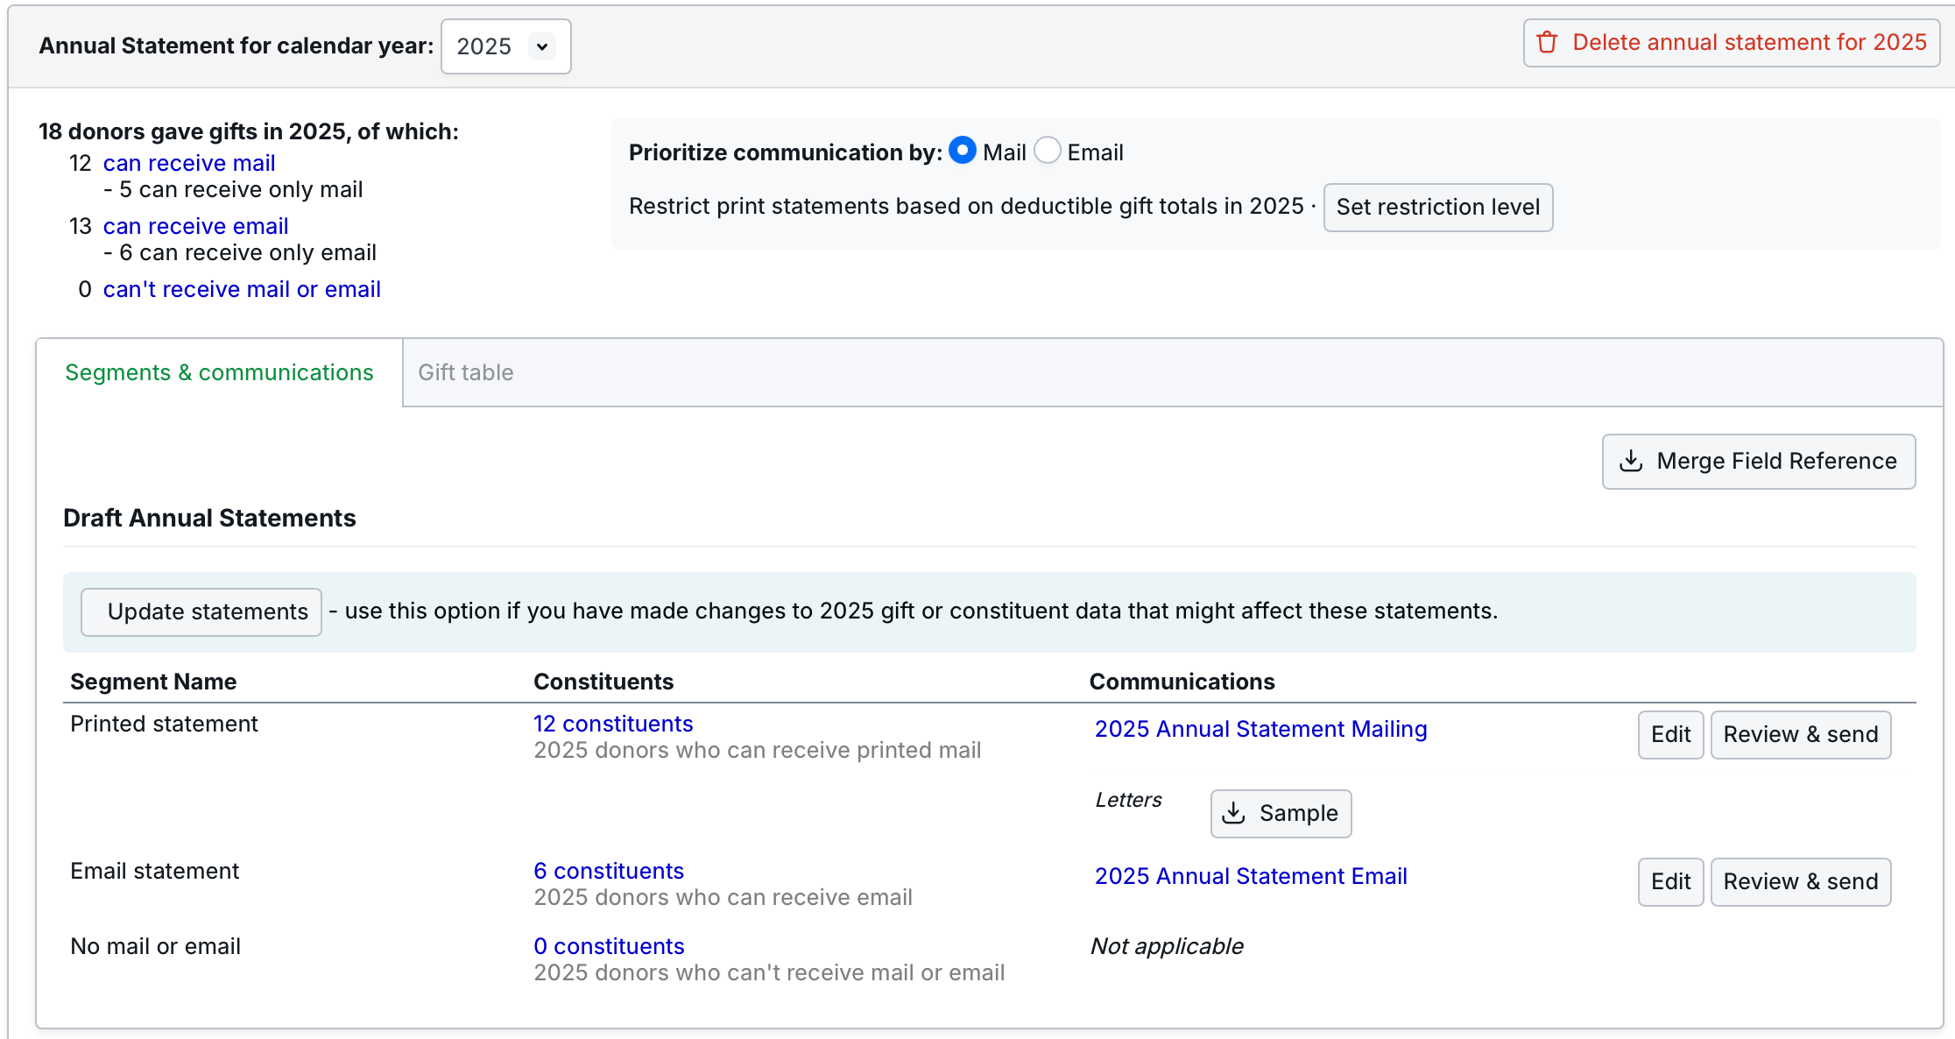Viewport: 1955px width, 1039px height.
Task: Click the download icon on Sample button
Action: [x=1233, y=814]
